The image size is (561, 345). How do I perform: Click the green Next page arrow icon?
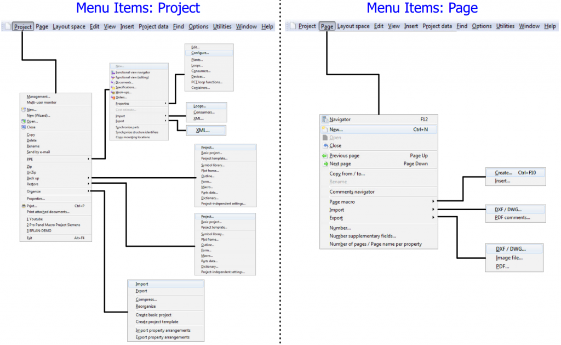325,164
